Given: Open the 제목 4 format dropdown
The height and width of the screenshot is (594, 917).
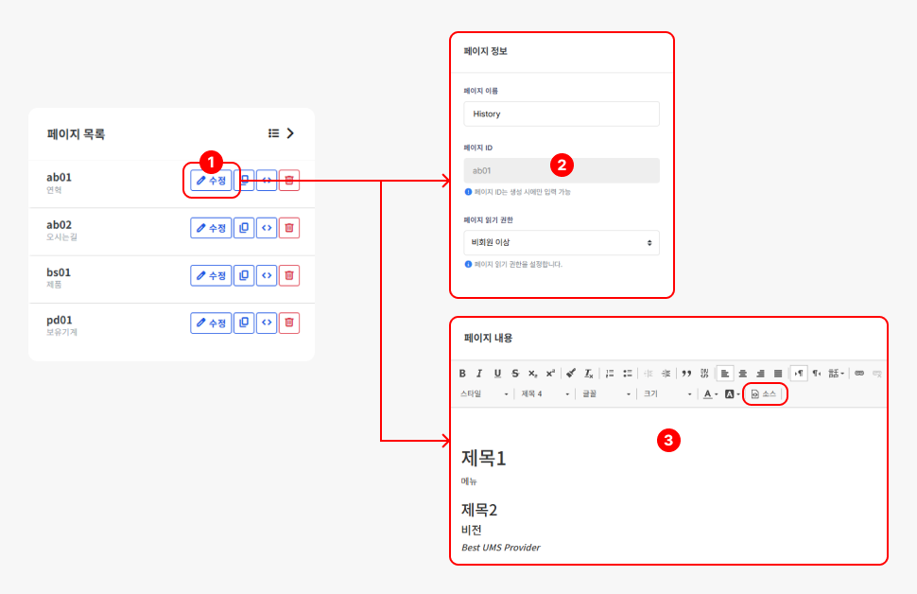Looking at the screenshot, I should (545, 393).
